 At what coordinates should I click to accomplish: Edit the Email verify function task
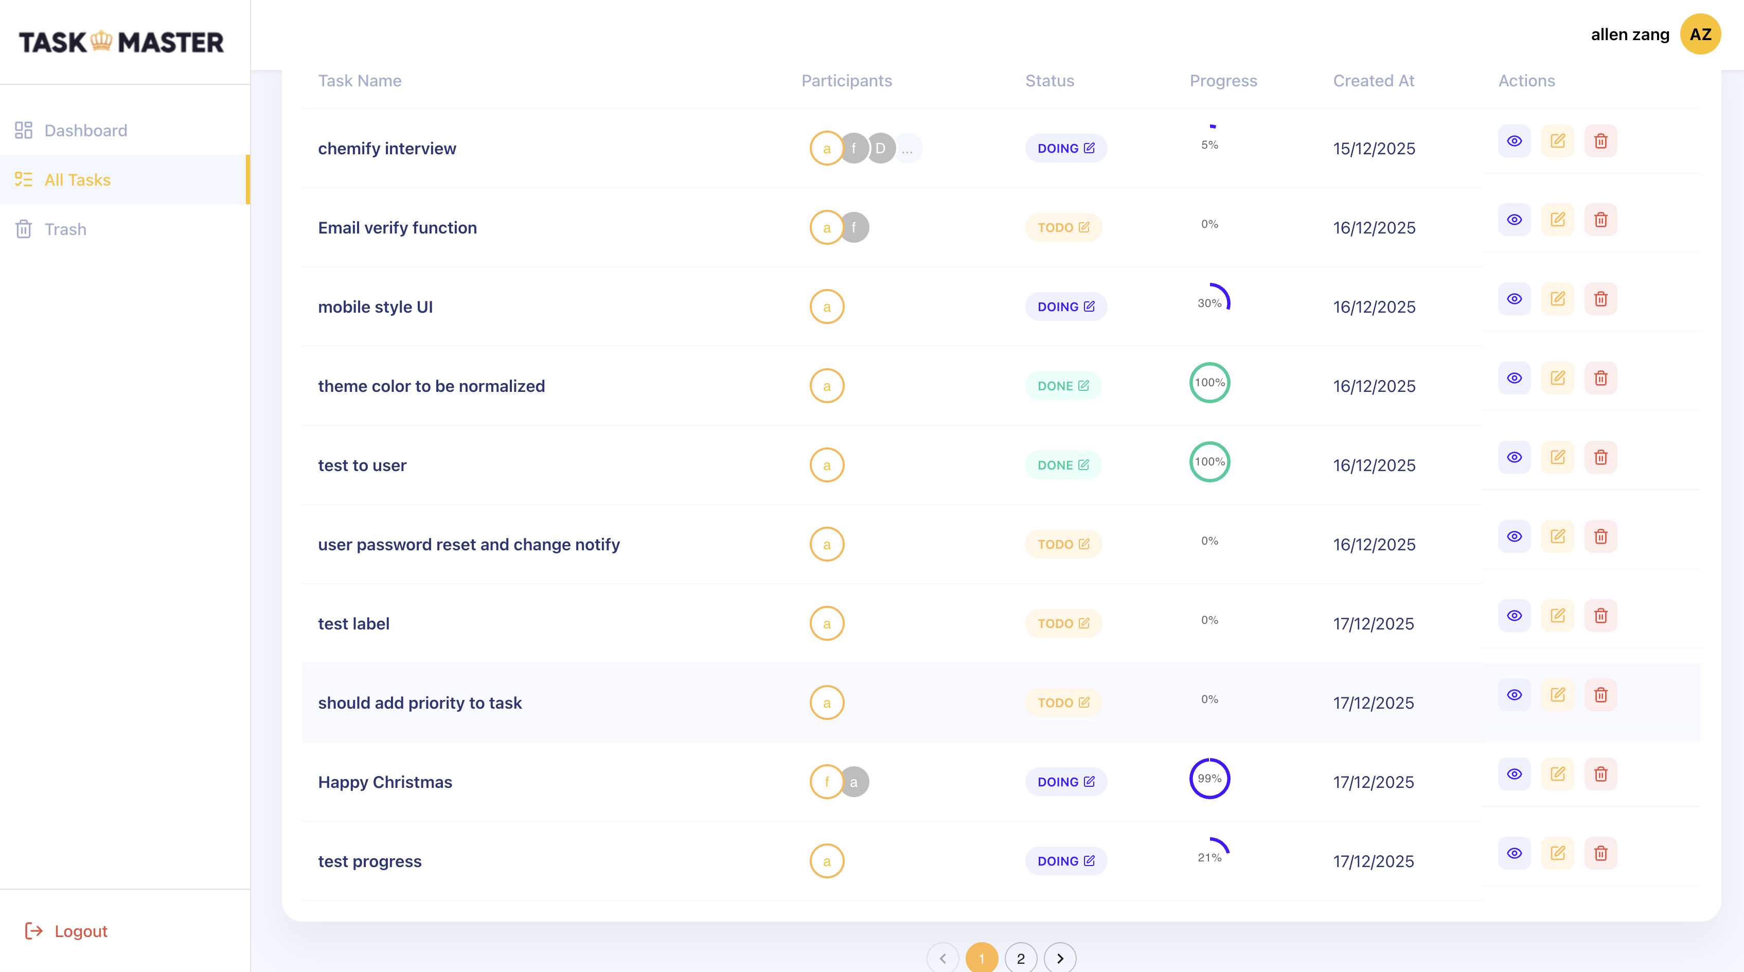[x=1557, y=220]
